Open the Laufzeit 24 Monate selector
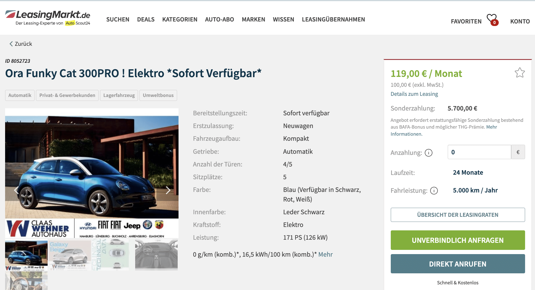Viewport: 535px width, 290px height. click(468, 172)
